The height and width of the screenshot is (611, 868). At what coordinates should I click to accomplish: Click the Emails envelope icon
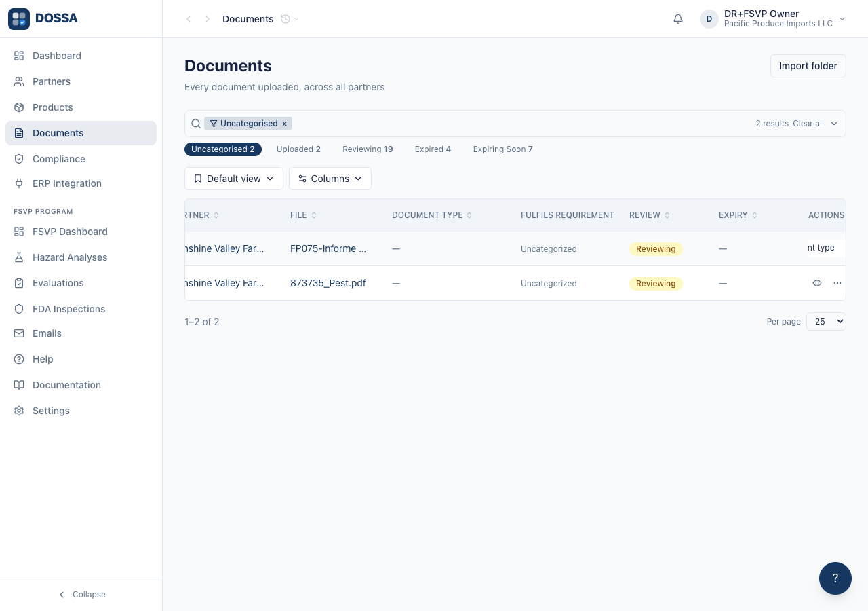[x=19, y=333]
